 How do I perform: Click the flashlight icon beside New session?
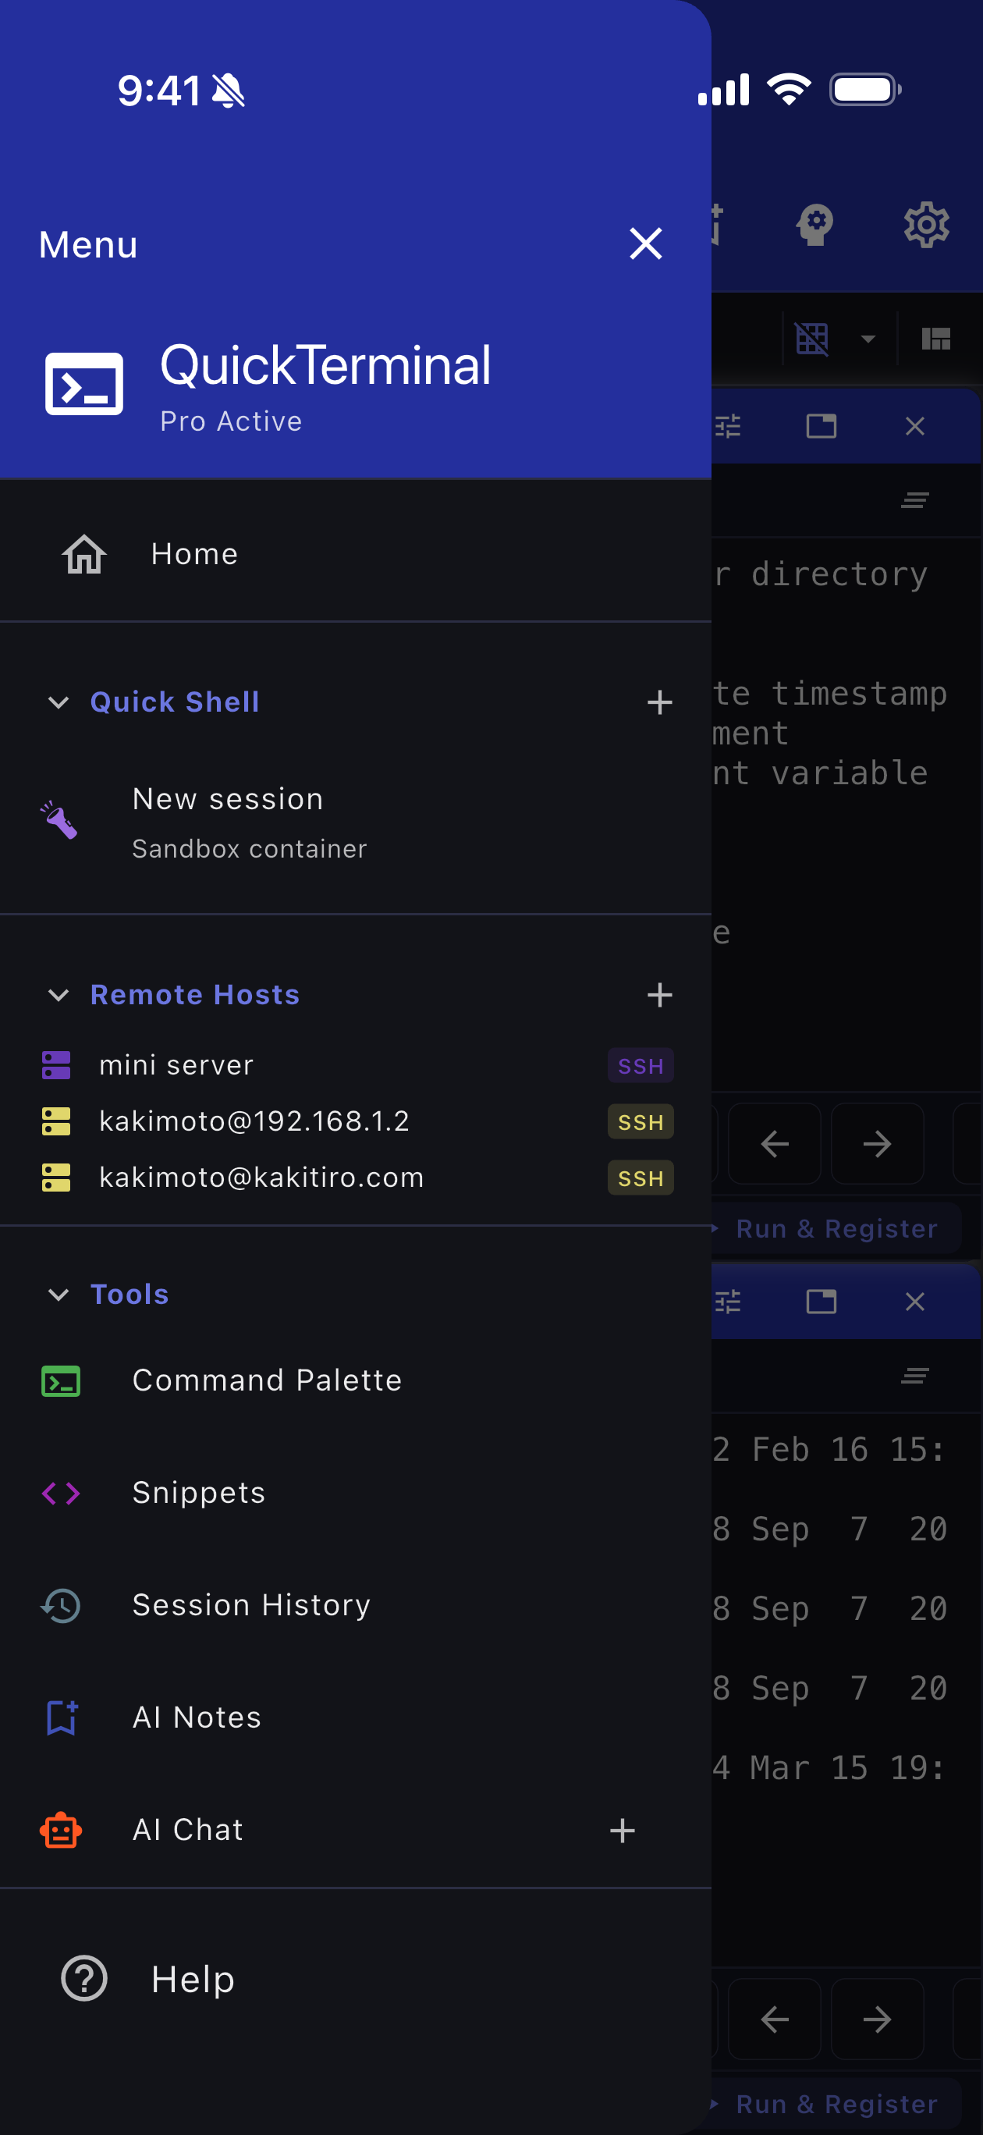59,819
